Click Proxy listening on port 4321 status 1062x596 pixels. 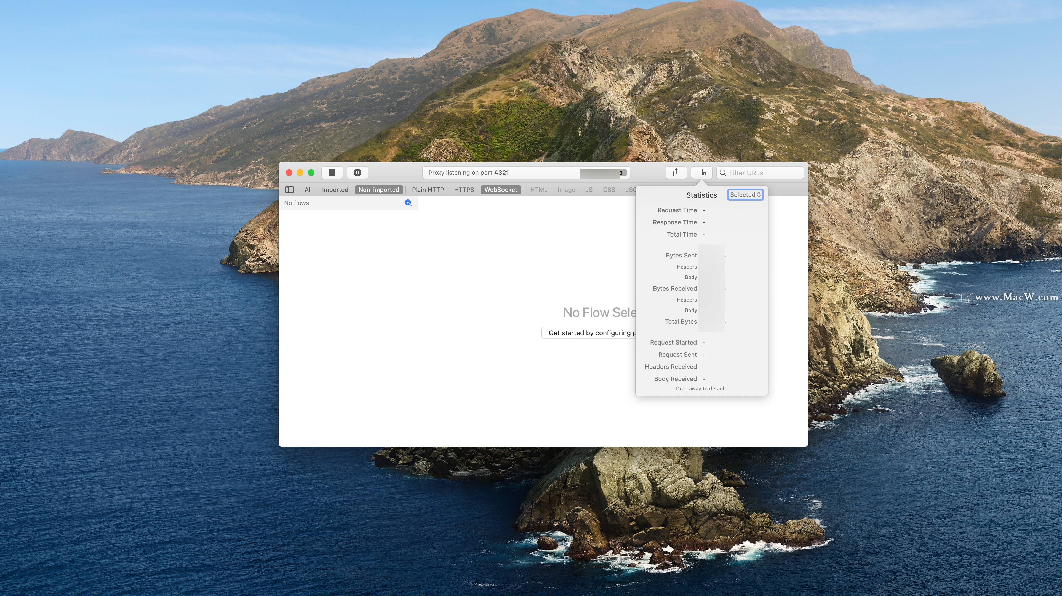468,173
